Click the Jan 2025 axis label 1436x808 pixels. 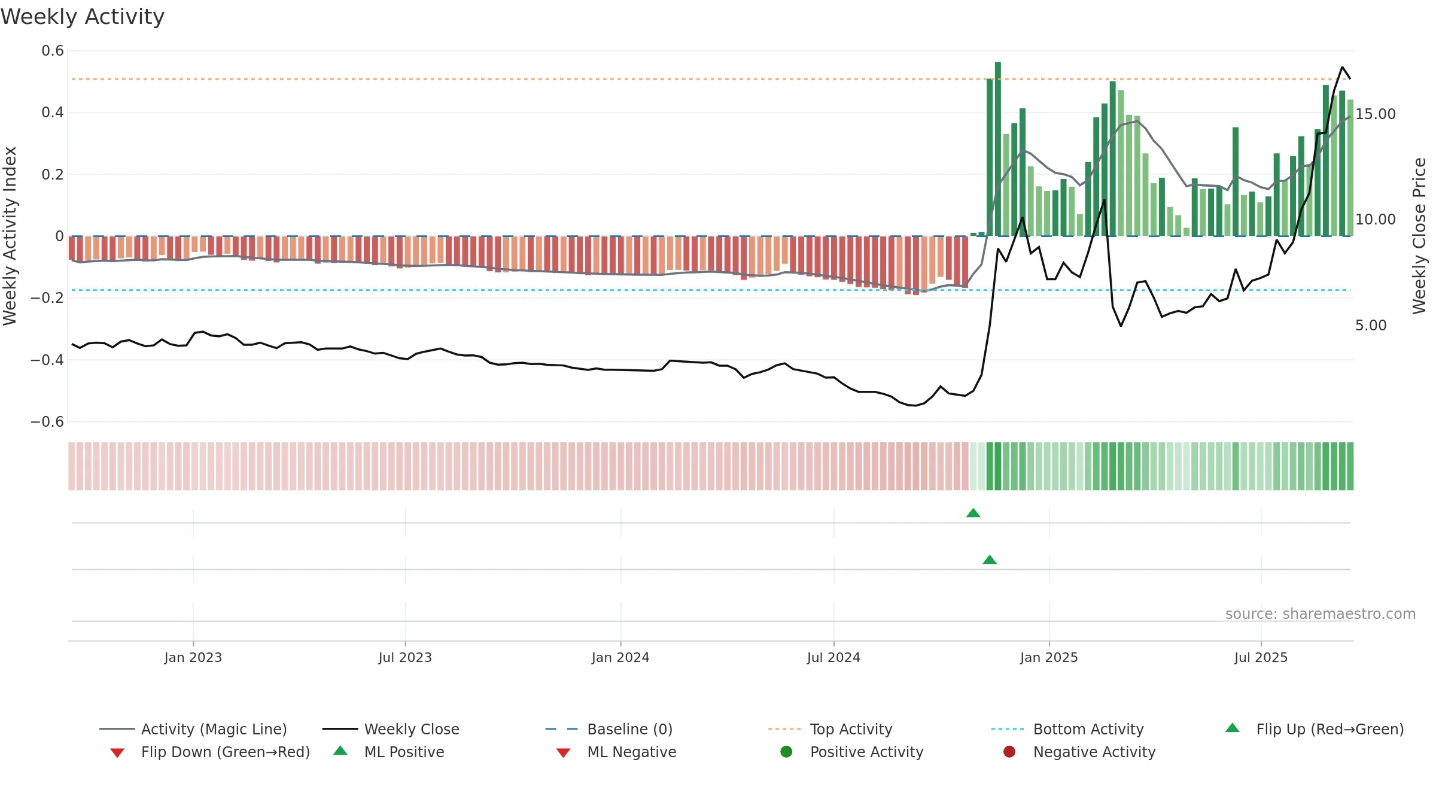pyautogui.click(x=1049, y=657)
